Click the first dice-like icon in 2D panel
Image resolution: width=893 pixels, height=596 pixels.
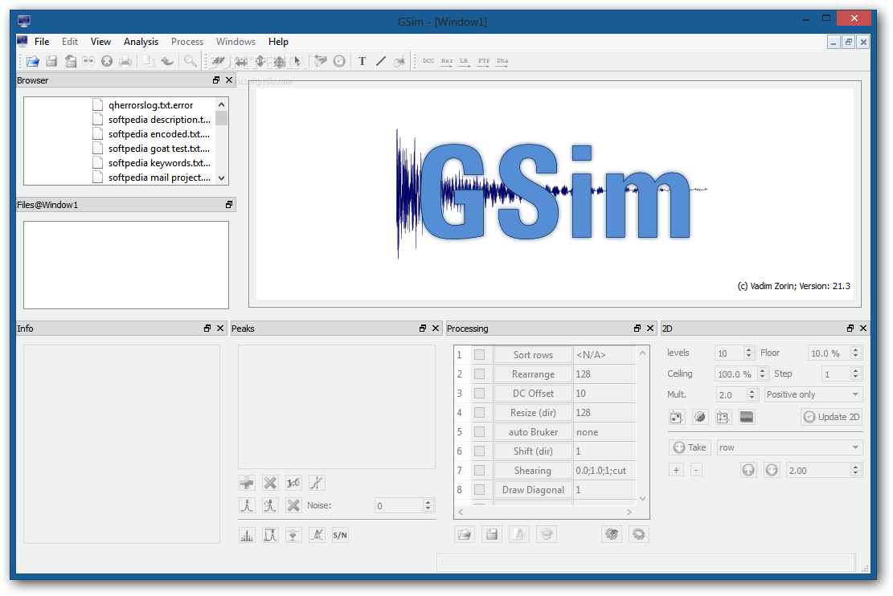point(676,417)
